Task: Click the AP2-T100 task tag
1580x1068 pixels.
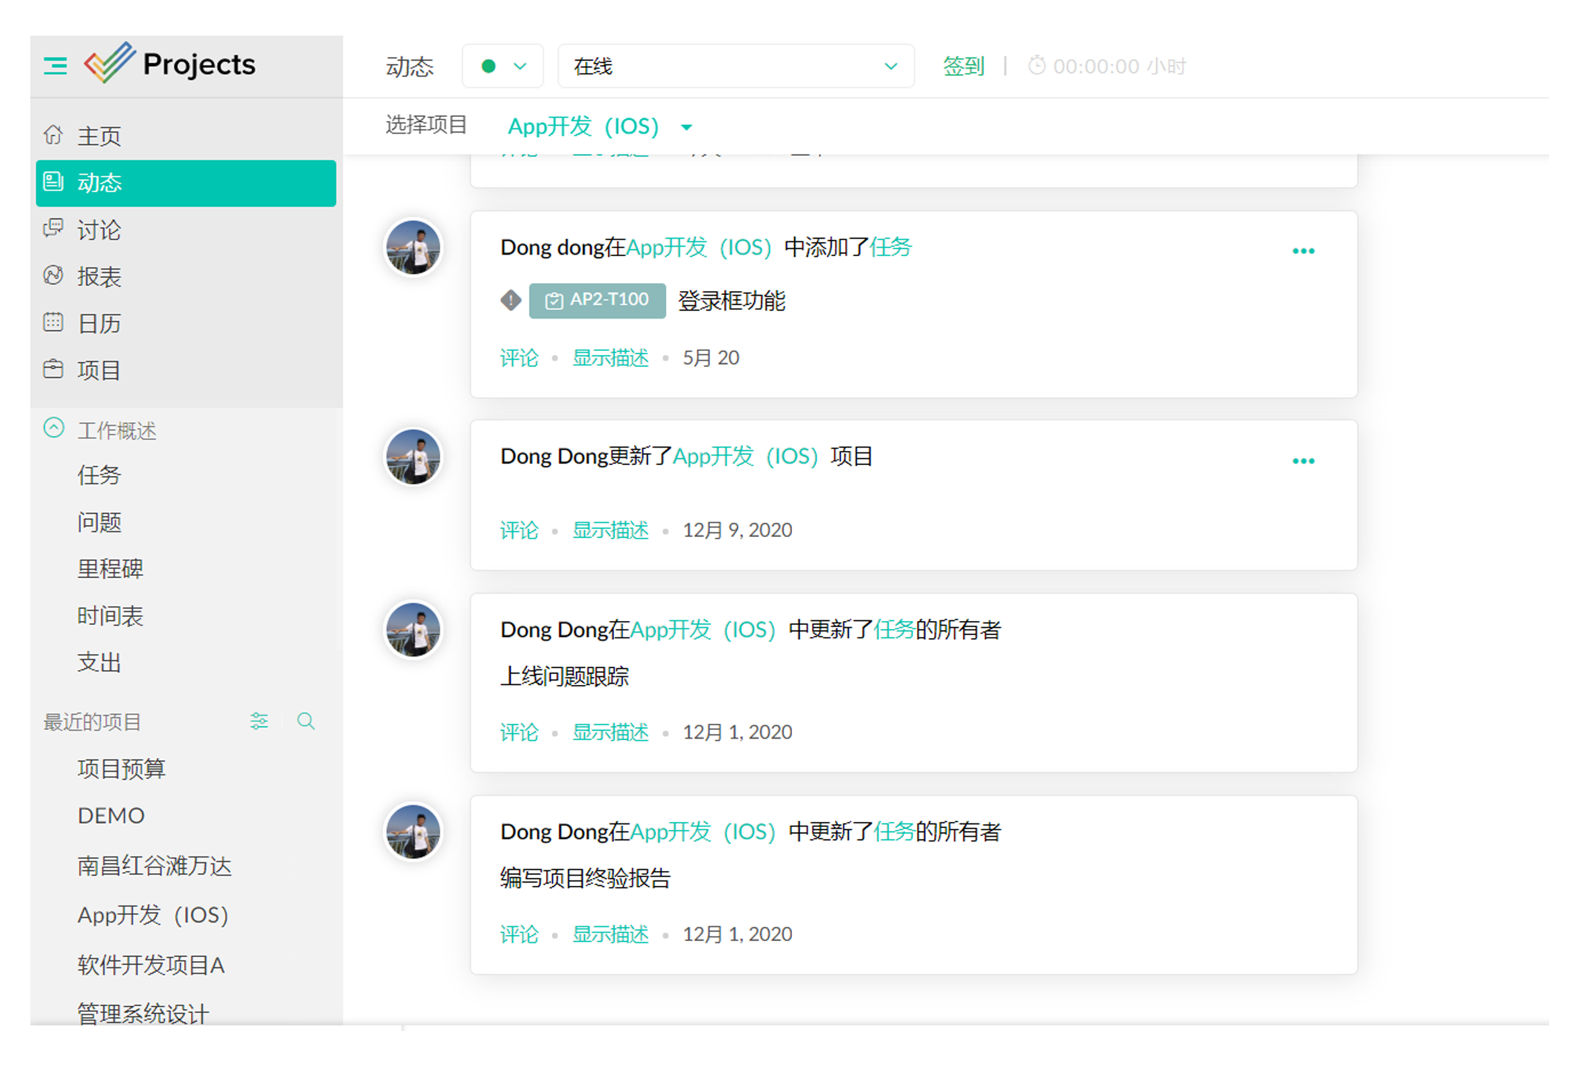Action: (597, 300)
